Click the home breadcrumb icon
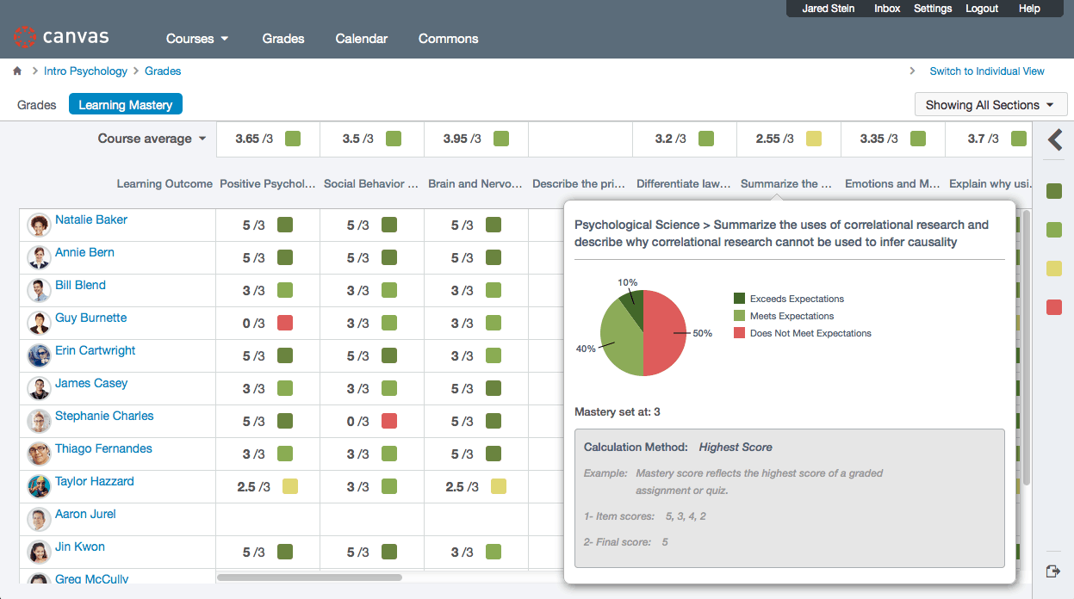This screenshot has width=1074, height=599. pyautogui.click(x=16, y=71)
